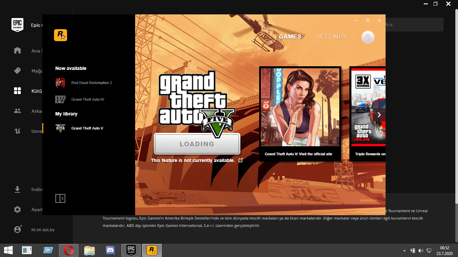Open the Epic downloads arrow icon

click(x=17, y=189)
